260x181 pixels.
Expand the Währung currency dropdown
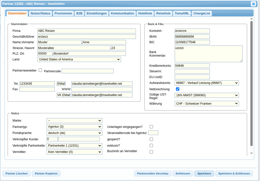tap(207, 104)
